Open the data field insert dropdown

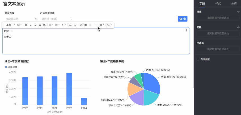102,25
